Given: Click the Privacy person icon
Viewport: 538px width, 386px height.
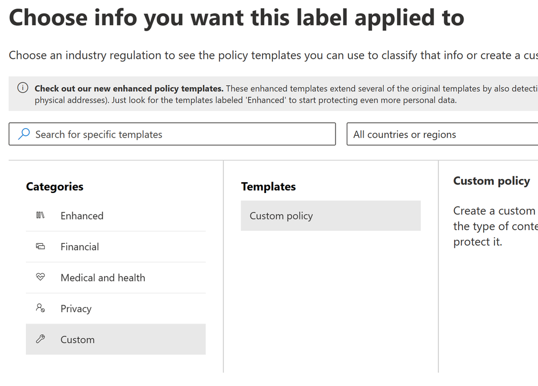Looking at the screenshot, I should (x=40, y=308).
